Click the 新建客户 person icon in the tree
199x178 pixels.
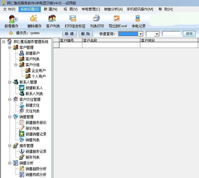pos(22,53)
